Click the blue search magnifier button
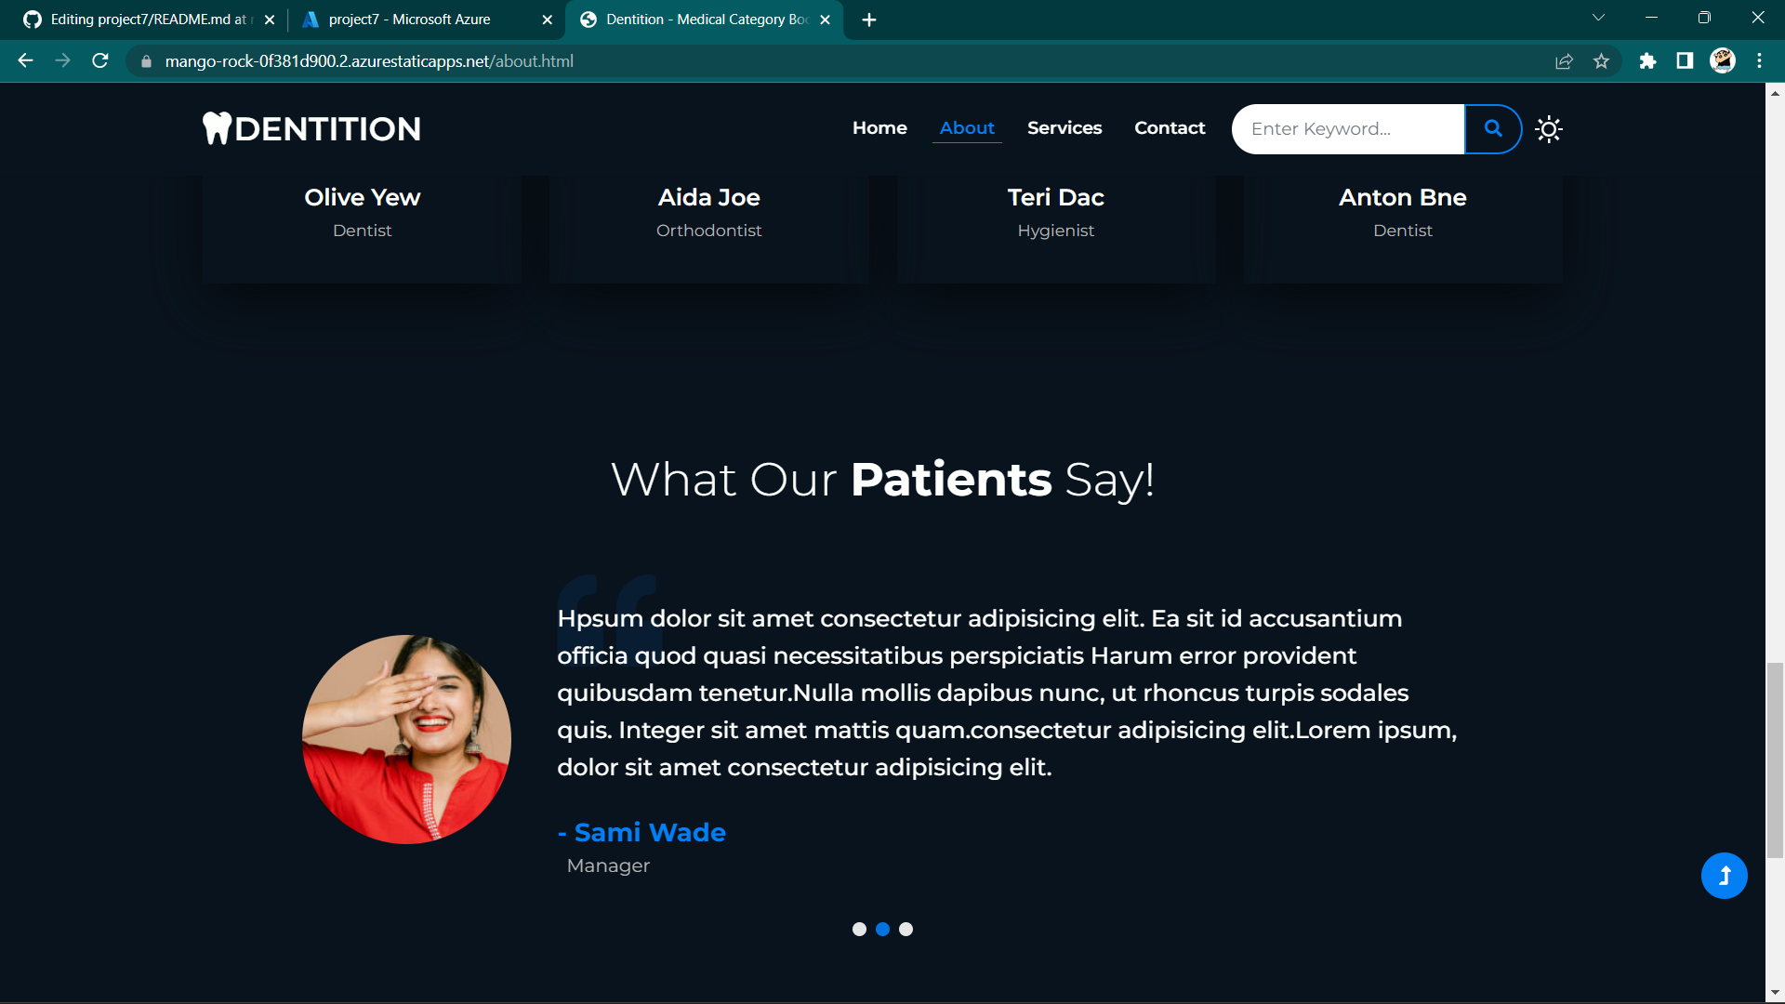1785x1004 pixels. [x=1493, y=129]
